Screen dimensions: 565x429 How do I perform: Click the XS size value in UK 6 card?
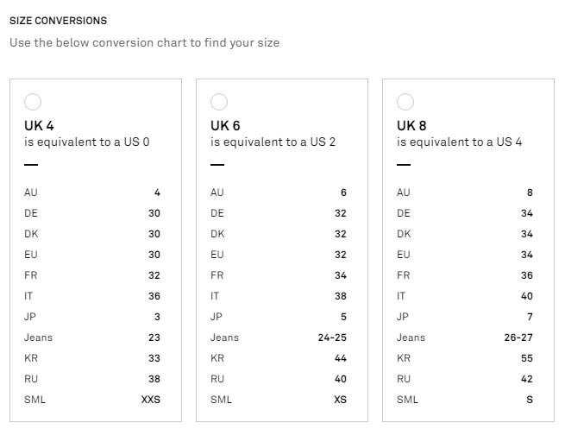tap(340, 400)
